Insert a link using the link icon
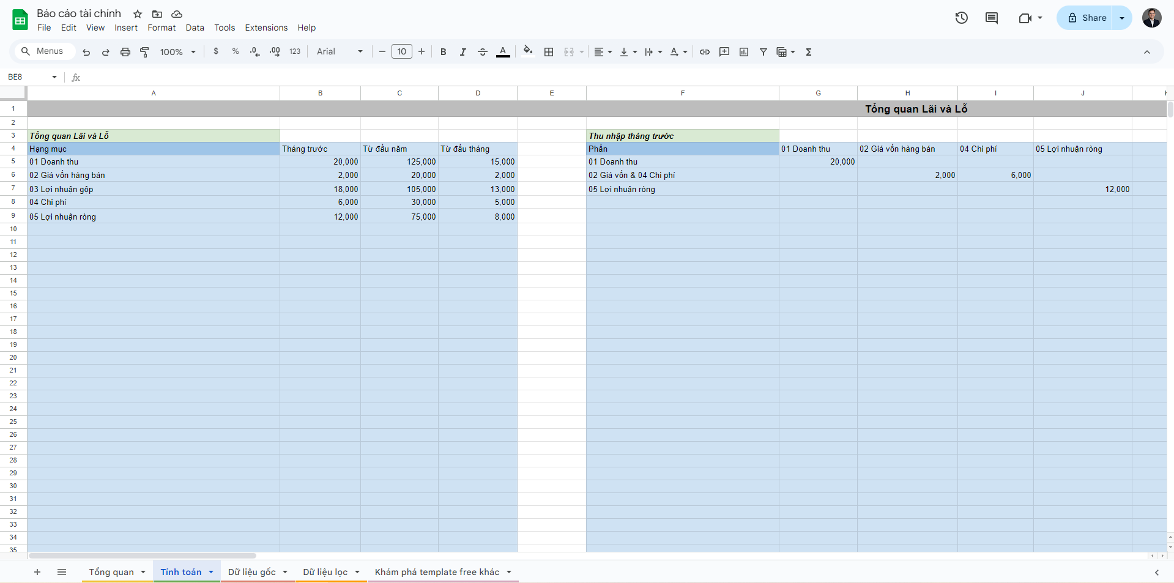 coord(705,52)
